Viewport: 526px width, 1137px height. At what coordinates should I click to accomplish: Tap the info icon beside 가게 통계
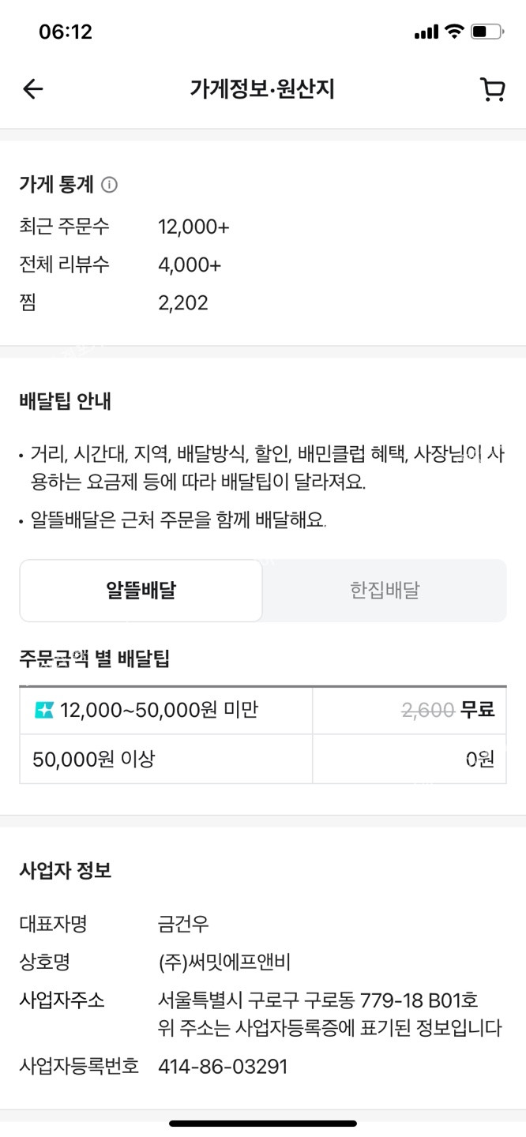(x=110, y=185)
